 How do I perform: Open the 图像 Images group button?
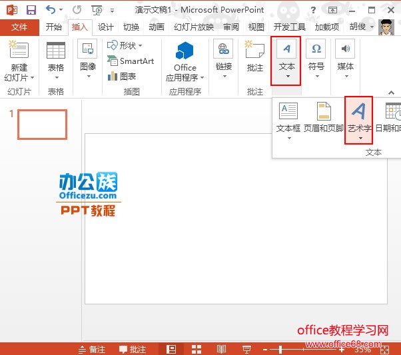[88, 59]
